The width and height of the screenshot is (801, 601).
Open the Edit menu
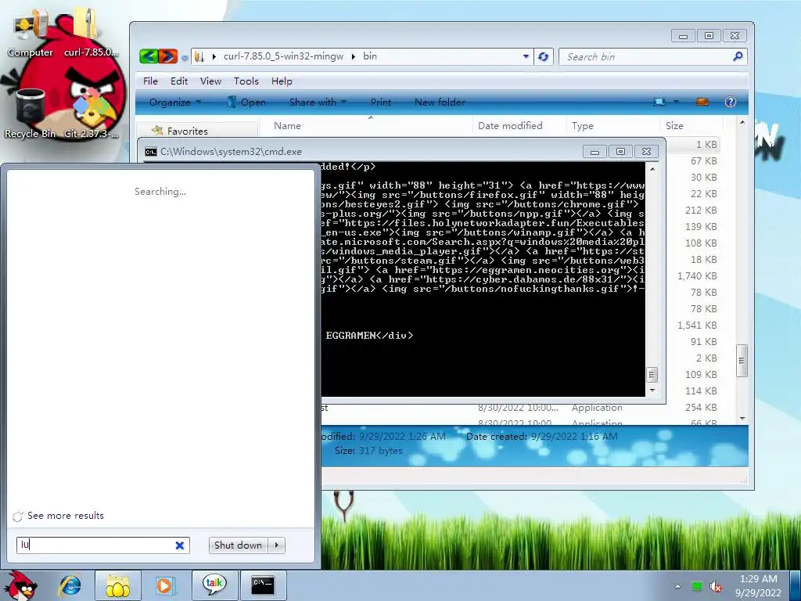(x=179, y=81)
